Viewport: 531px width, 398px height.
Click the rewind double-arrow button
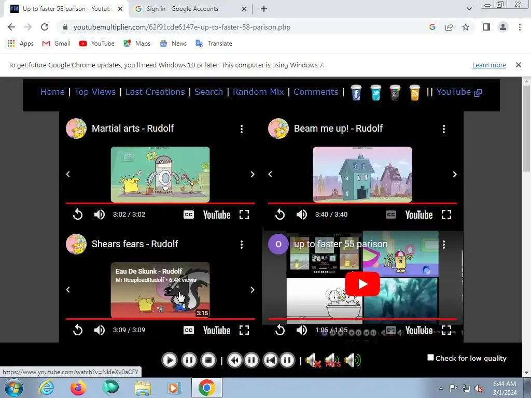[234, 361]
